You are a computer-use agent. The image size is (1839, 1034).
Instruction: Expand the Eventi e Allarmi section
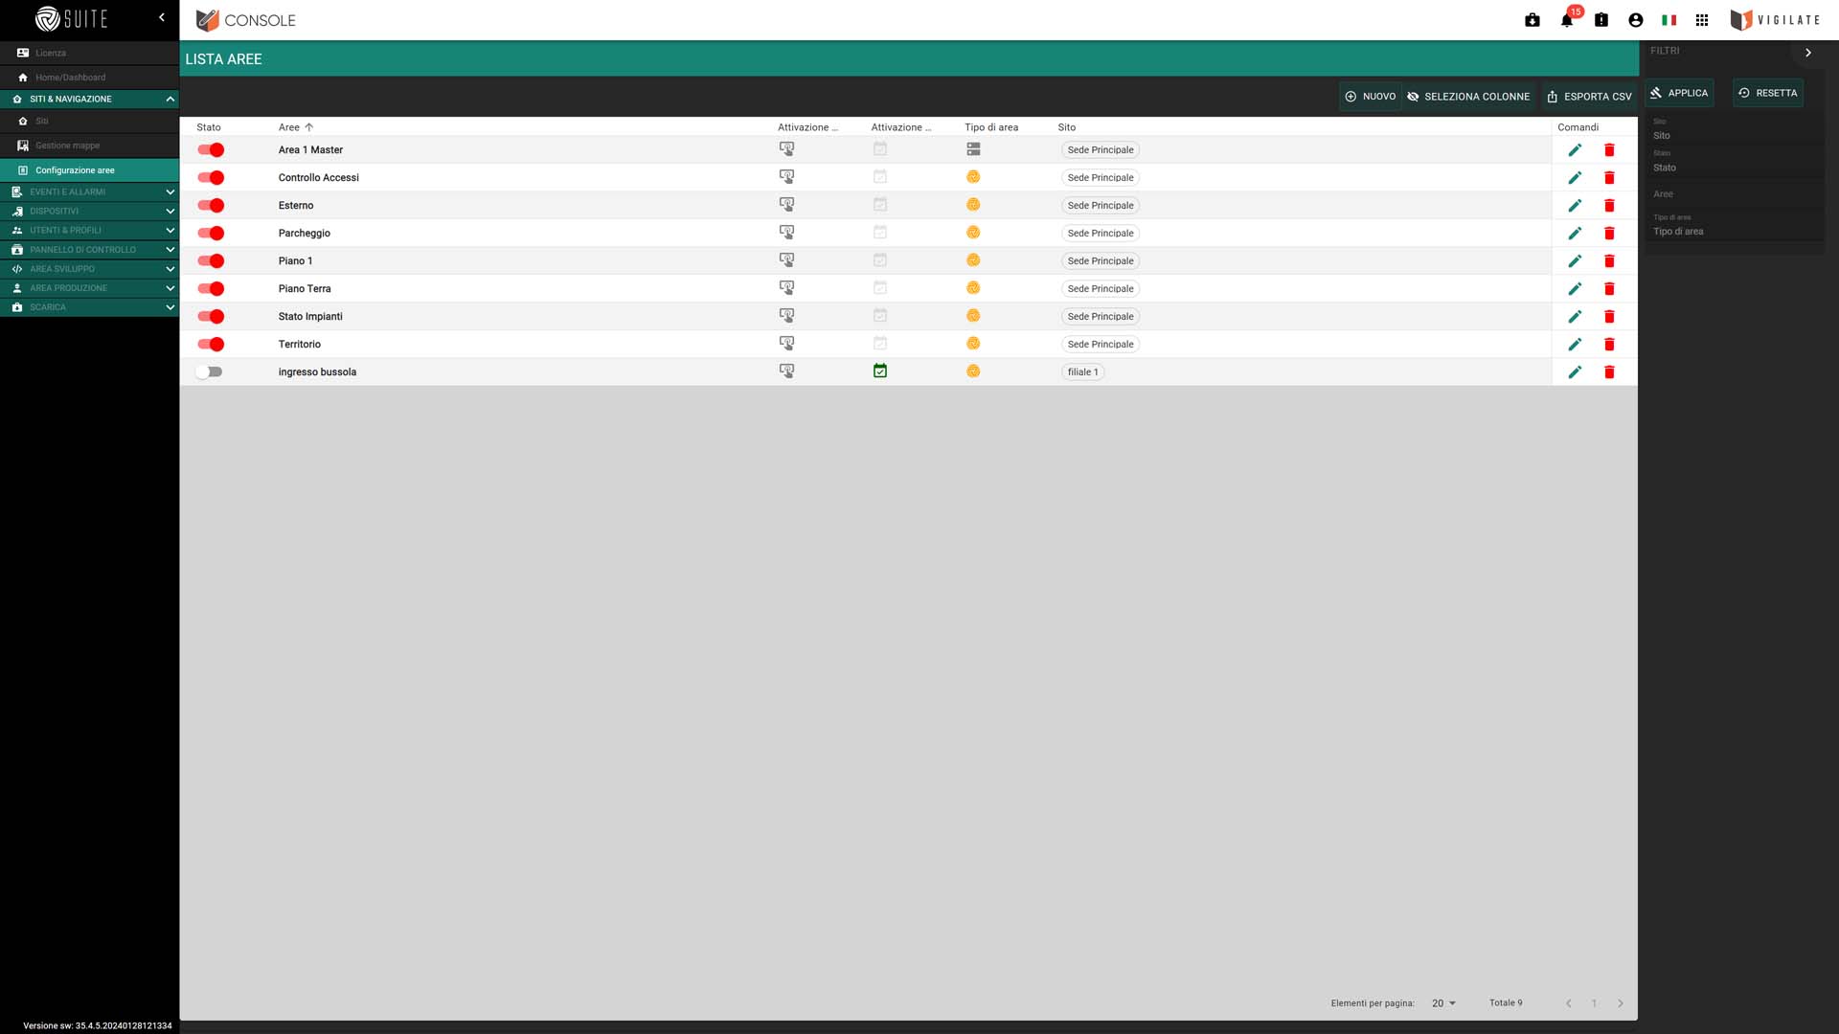point(89,191)
